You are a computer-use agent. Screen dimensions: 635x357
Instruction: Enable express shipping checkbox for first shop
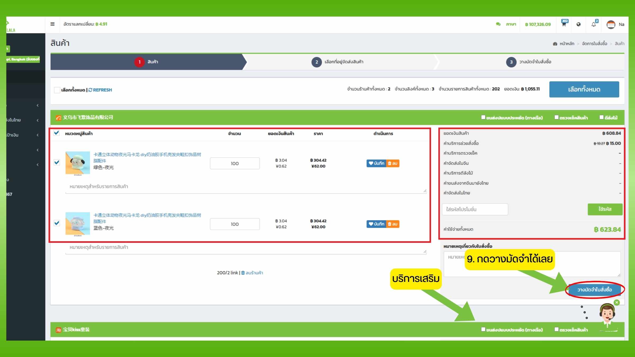pyautogui.click(x=483, y=117)
